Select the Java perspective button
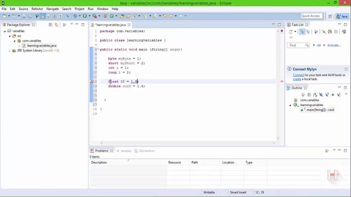This screenshot has height=197, width=351. 342,16
